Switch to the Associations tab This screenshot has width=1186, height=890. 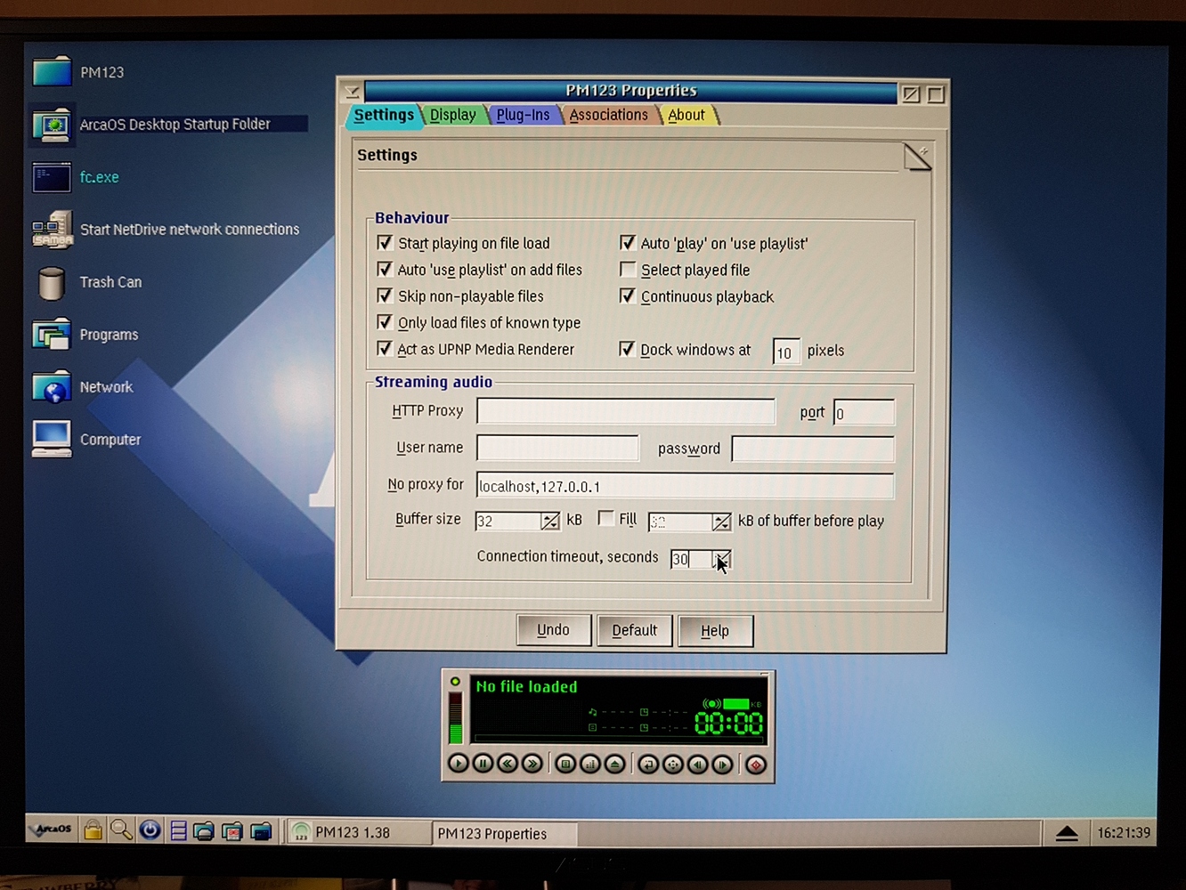point(609,115)
